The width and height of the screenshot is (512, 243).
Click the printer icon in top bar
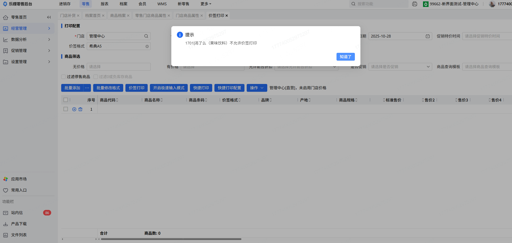pos(415,4)
